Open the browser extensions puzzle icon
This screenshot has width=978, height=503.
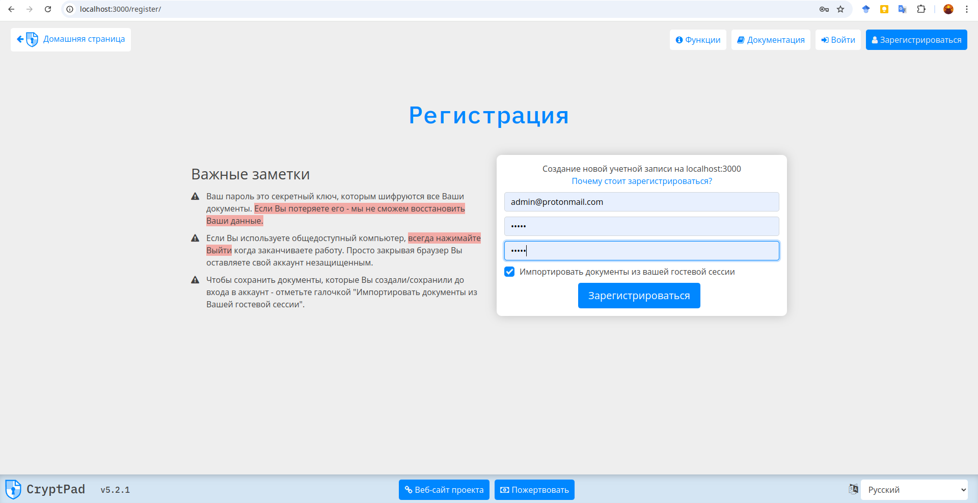coord(921,9)
